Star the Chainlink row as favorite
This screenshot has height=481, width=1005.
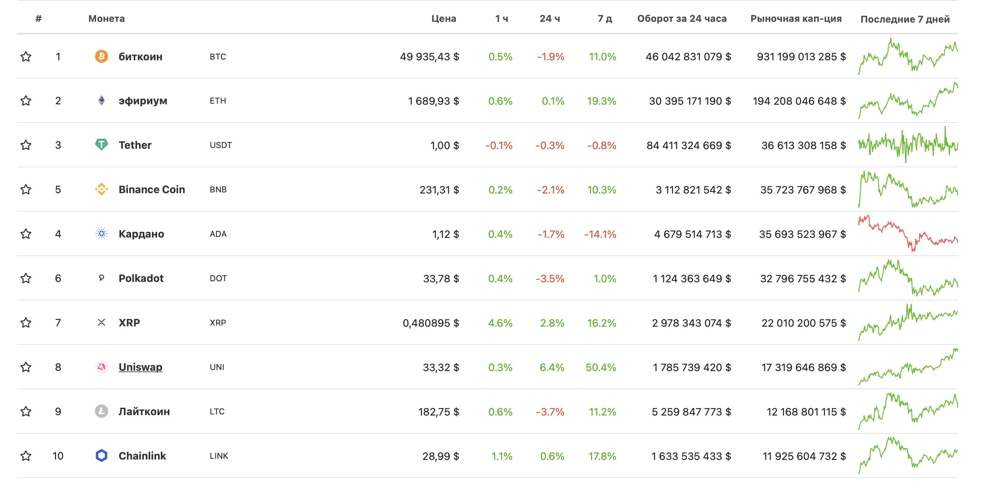point(26,456)
